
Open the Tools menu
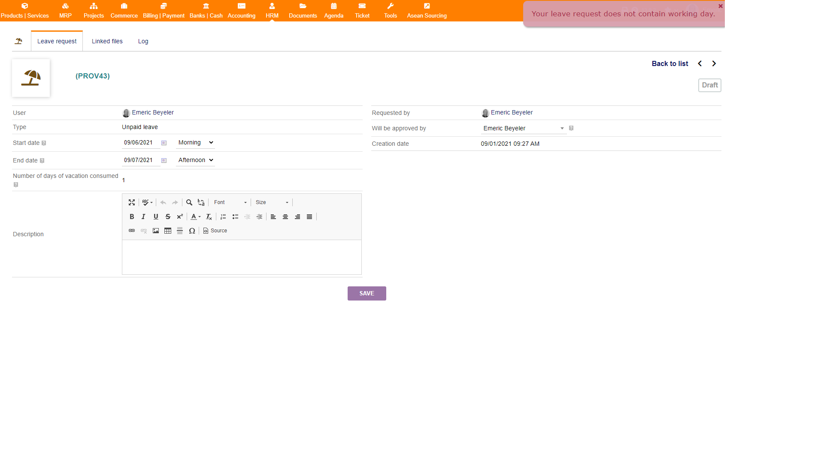[391, 11]
